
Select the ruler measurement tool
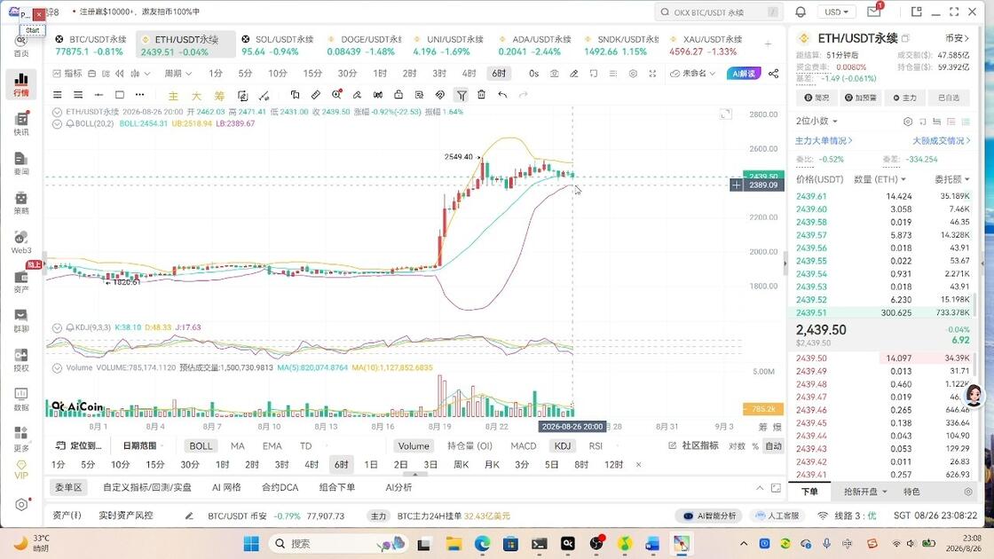tap(316, 94)
